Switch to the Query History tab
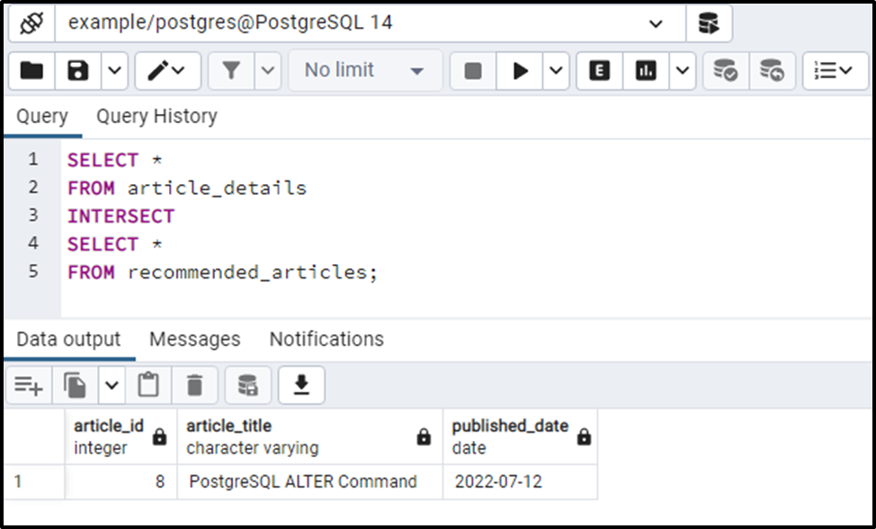The width and height of the screenshot is (876, 529). [x=156, y=117]
